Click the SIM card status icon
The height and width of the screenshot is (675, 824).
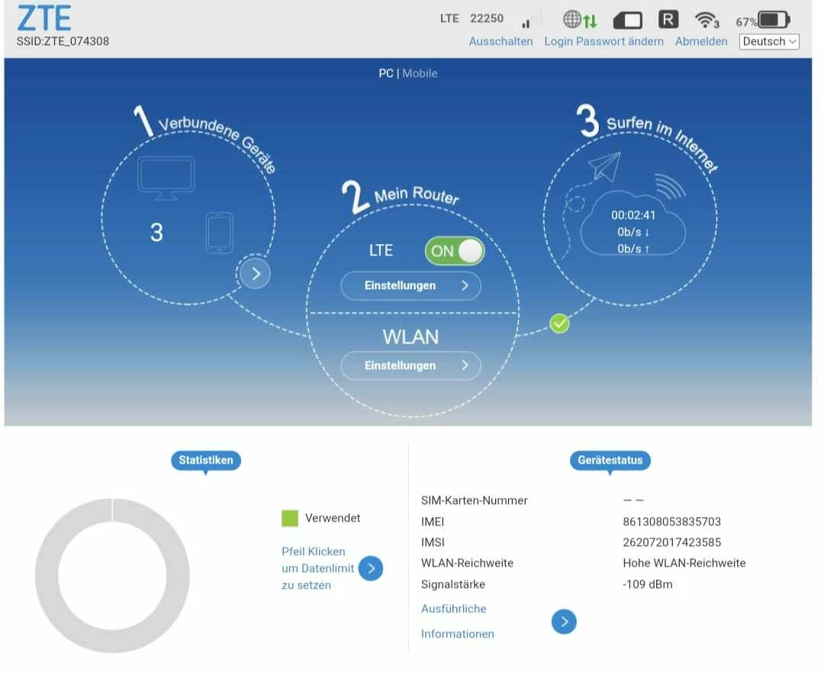click(x=627, y=21)
